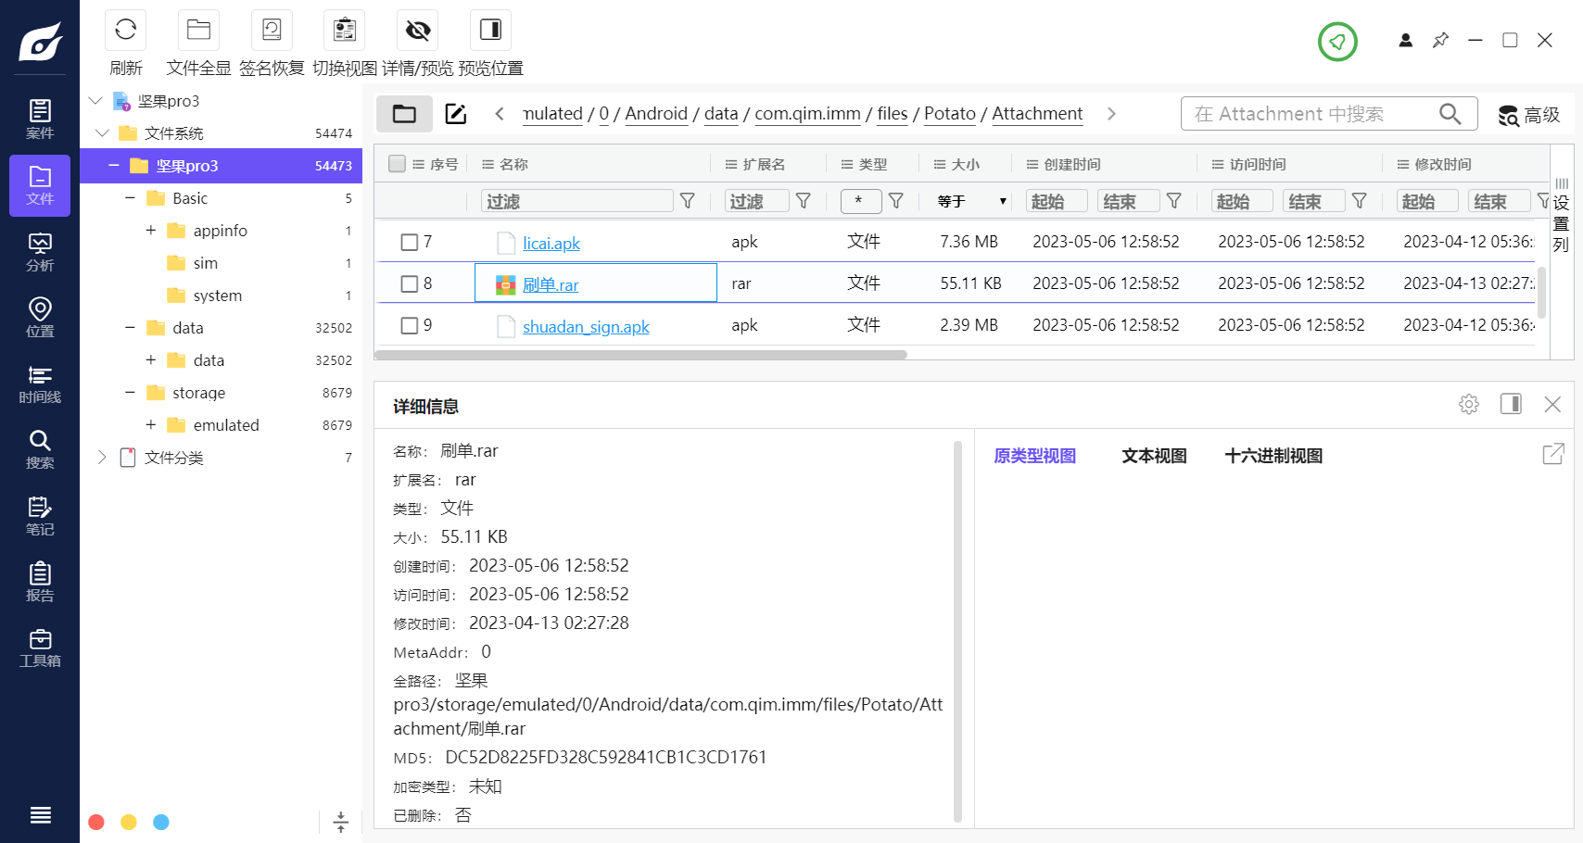Viewport: 1583px width, 843px height.
Task: Click the hamburger menu at sidebar bottom
Action: tap(40, 815)
